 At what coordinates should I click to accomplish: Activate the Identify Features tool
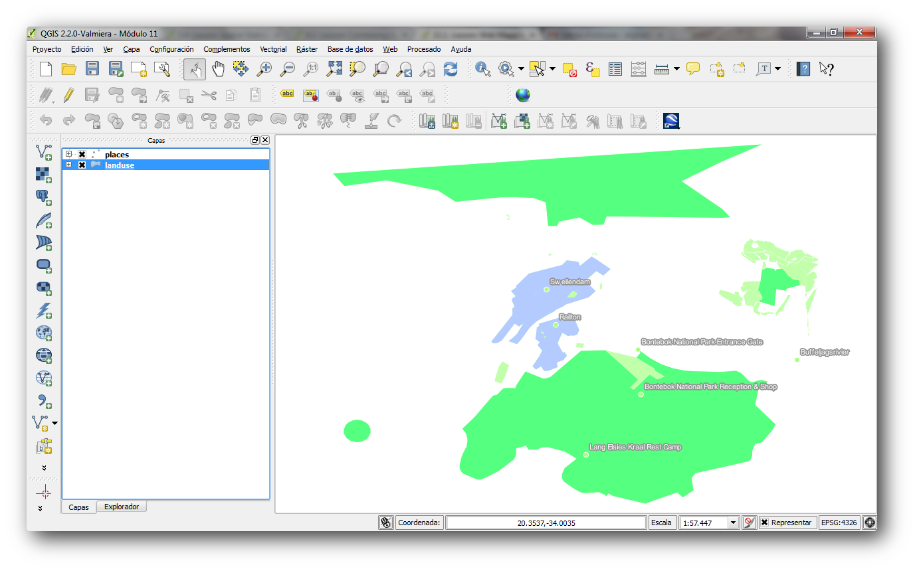[x=483, y=68]
